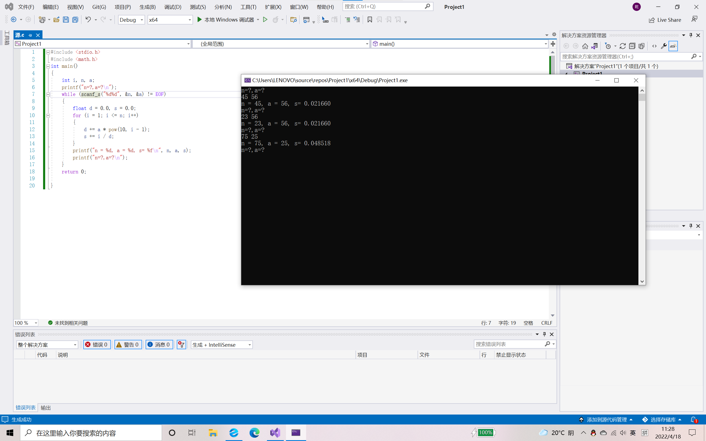Click the Open File folder toolbar icon
The image size is (706, 441).
(56, 20)
